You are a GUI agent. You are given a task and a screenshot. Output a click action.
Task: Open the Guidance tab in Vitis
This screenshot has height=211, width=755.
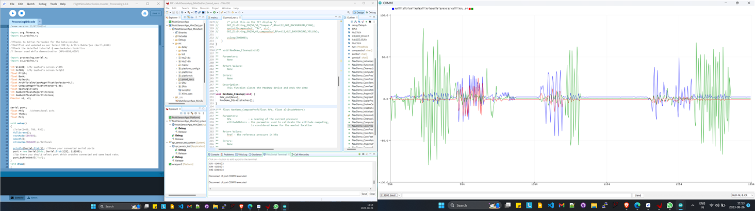point(256,154)
